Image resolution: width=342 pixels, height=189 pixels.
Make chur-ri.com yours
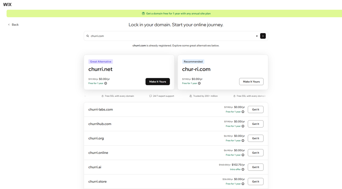(x=251, y=81)
